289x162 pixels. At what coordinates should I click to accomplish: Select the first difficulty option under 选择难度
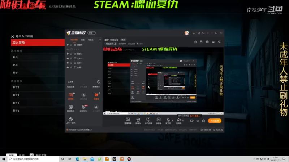(38, 57)
